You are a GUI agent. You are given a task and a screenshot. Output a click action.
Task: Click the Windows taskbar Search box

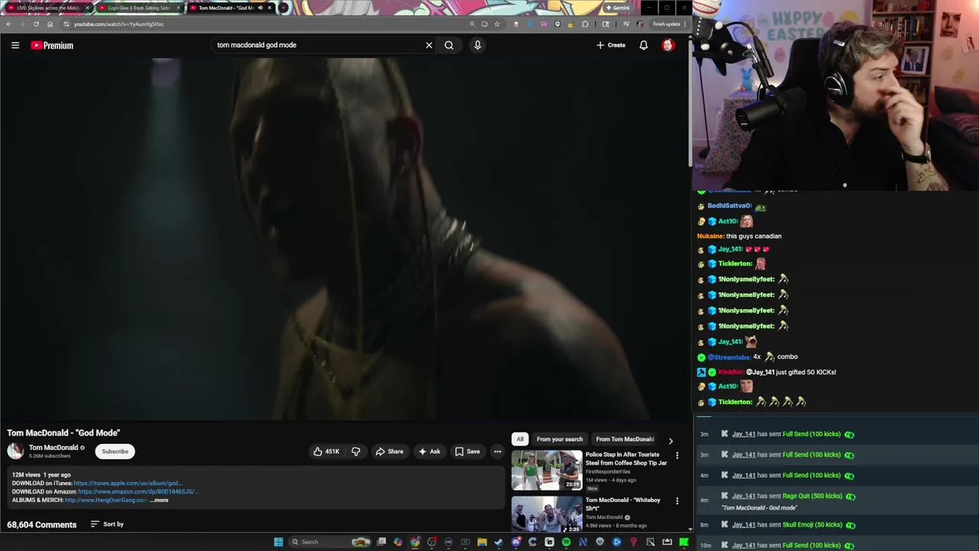pyautogui.click(x=329, y=542)
